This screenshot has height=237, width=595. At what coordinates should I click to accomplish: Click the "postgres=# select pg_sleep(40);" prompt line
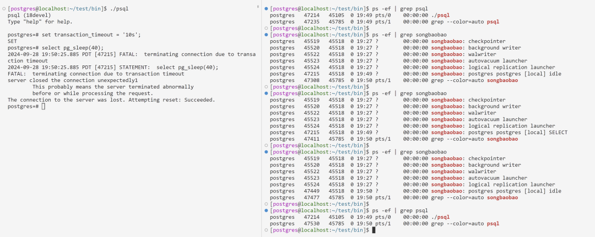click(57, 48)
